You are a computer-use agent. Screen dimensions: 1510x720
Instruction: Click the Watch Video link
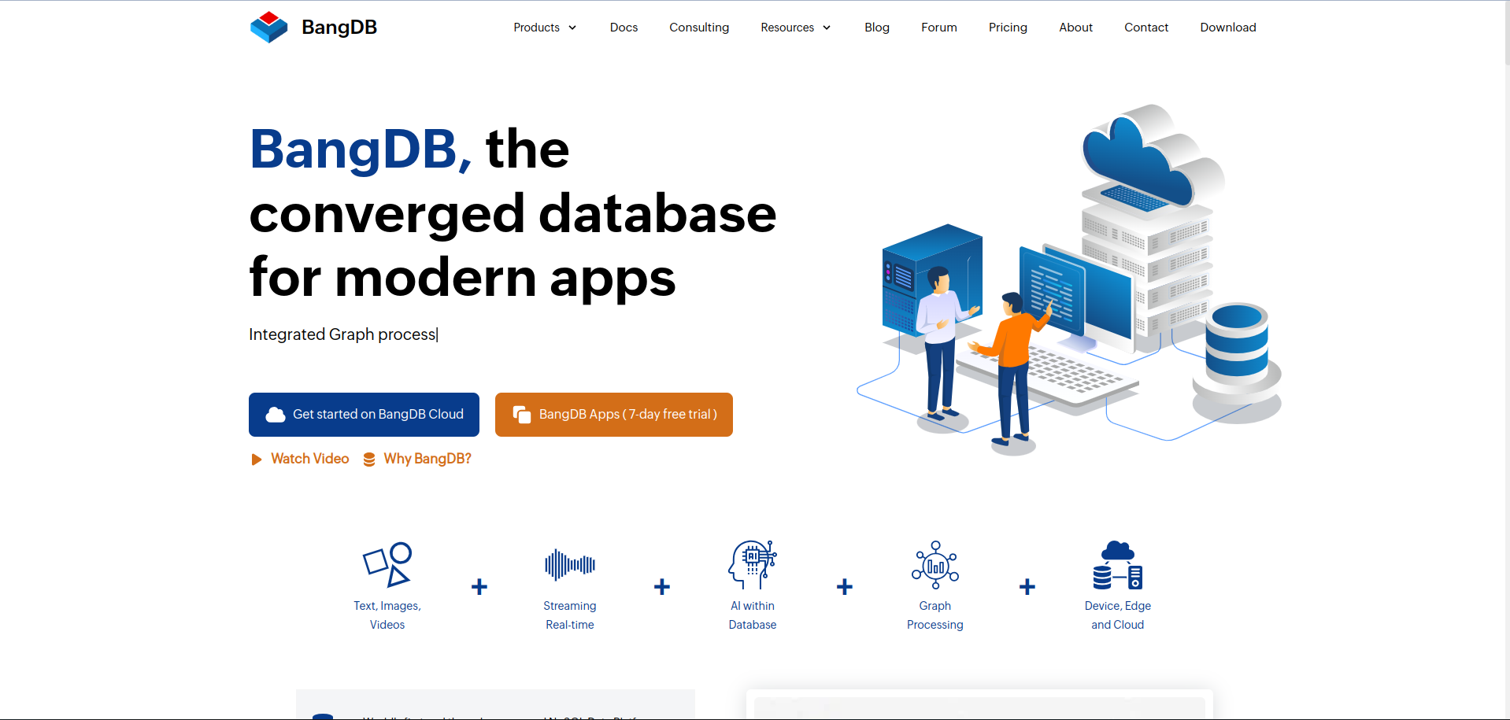(x=309, y=459)
